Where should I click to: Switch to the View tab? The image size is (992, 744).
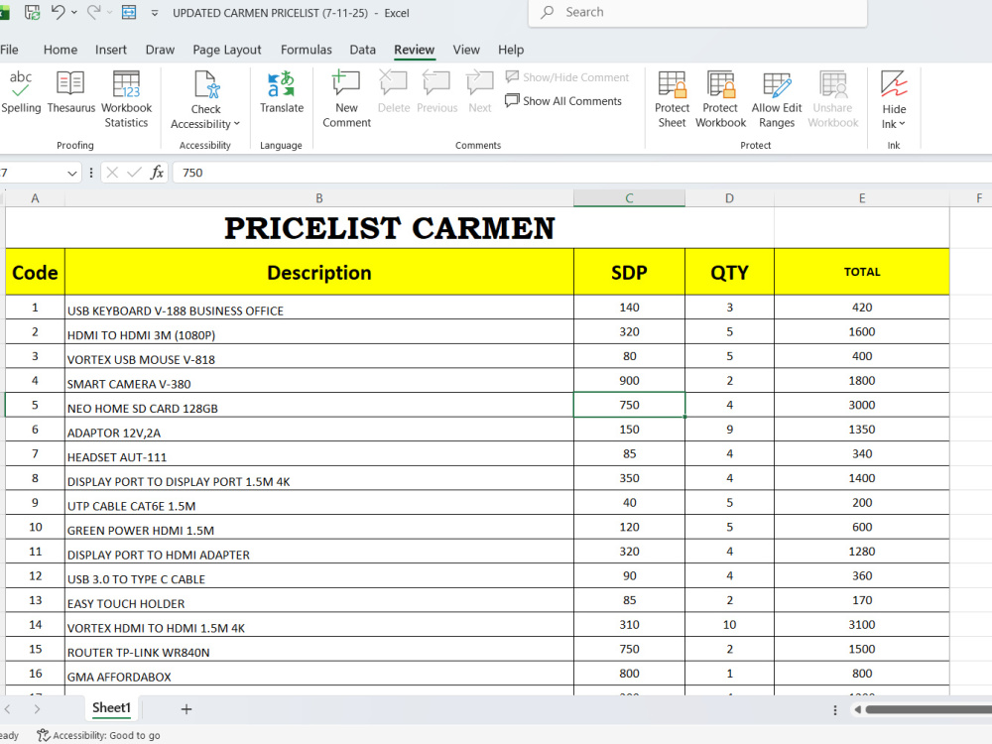tap(466, 50)
